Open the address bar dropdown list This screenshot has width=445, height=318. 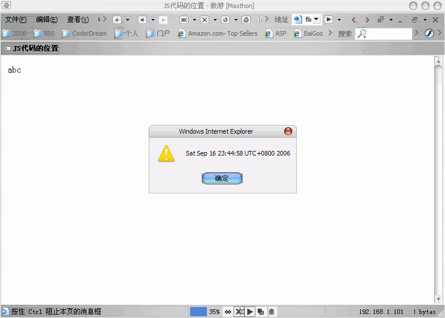(x=316, y=19)
